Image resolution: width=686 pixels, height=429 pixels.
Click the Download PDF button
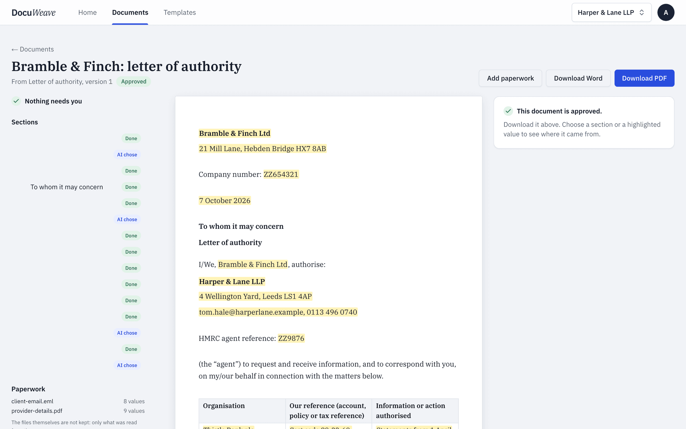click(x=644, y=78)
